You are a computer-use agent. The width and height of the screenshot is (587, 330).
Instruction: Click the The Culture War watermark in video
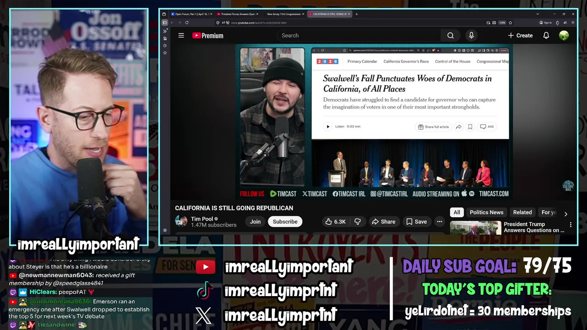coord(568,186)
